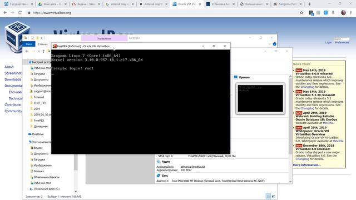Select the Управление ribbon tab in Explorer
The width and height of the screenshot is (356, 200).
[104, 38]
